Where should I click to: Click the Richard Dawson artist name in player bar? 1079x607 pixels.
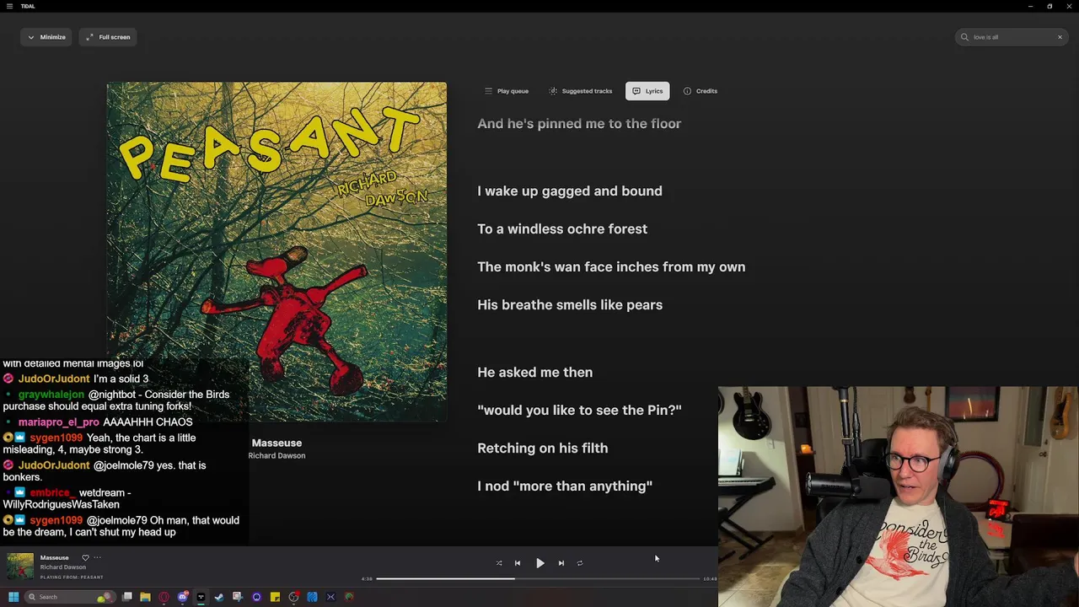pos(63,567)
